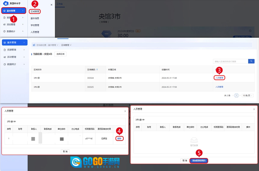
Task: Click the empty-data inbox icon
Action: coord(194,140)
